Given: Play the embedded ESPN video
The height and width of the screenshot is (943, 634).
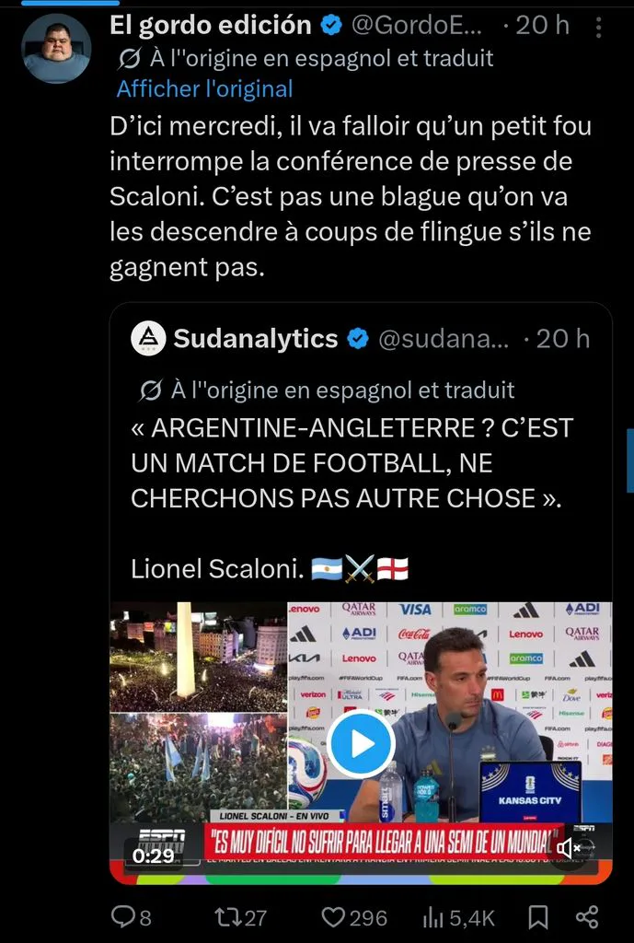Looking at the screenshot, I should 361,744.
